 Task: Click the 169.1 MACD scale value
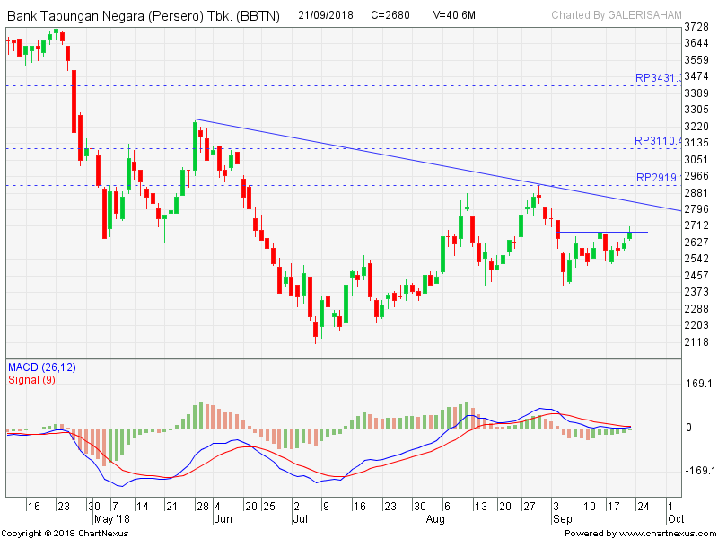click(698, 384)
